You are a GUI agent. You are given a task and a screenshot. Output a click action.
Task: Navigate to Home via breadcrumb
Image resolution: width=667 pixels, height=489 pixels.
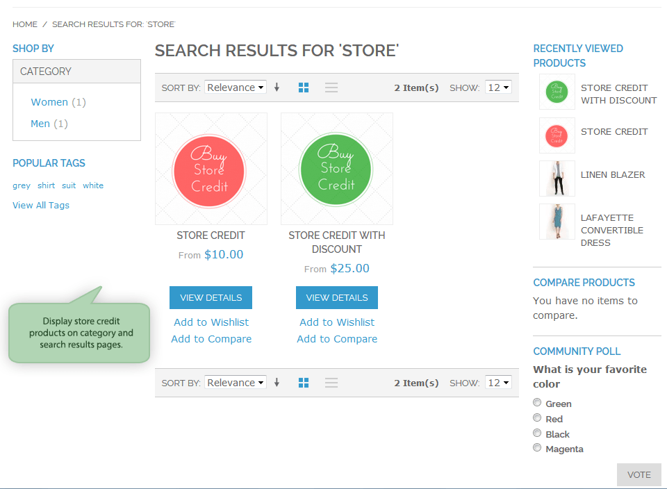[x=24, y=24]
